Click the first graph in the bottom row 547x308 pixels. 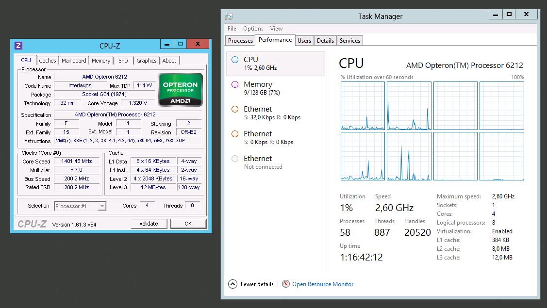[363, 156]
